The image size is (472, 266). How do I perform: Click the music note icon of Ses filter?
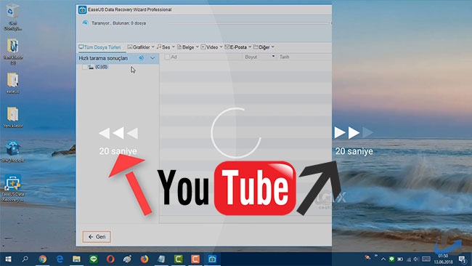[x=159, y=47]
